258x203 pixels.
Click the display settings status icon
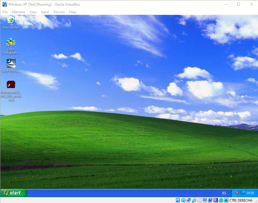tap(205, 200)
